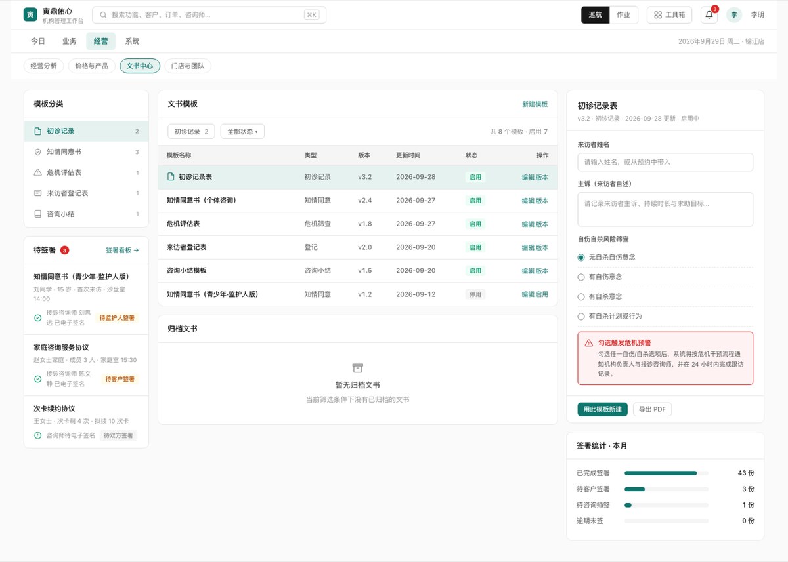Image resolution: width=788 pixels, height=562 pixels.
Task: Open notifications bell icon
Action: [709, 14]
